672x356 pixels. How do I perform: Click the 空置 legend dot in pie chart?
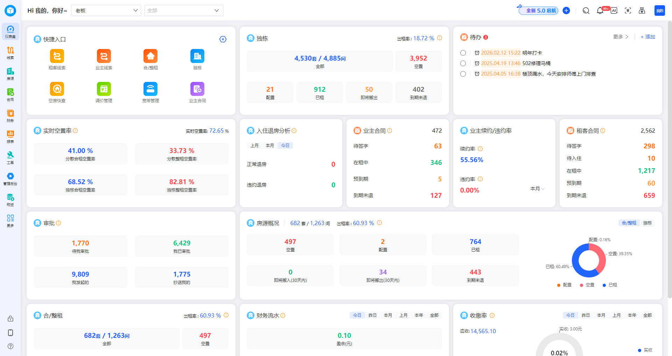coord(582,285)
